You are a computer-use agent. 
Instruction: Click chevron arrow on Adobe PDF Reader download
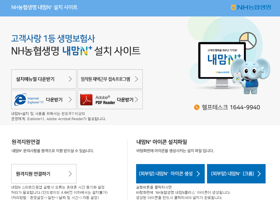click(136, 99)
